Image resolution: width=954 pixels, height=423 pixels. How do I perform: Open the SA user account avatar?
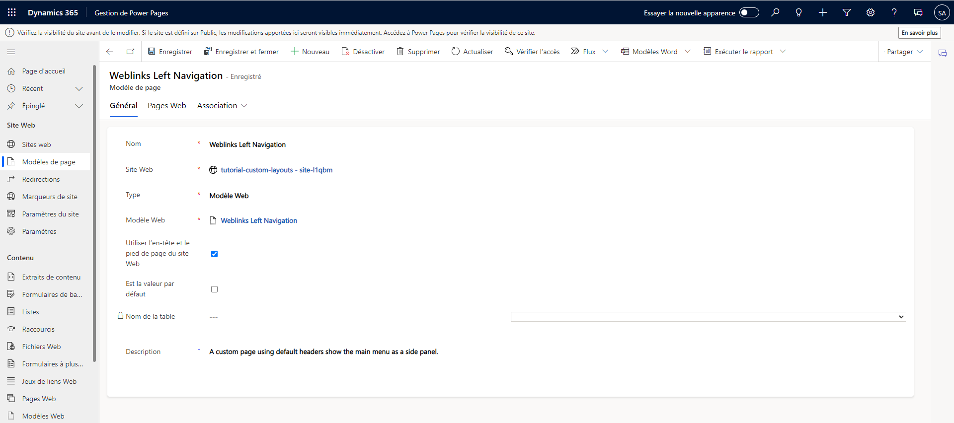942,13
